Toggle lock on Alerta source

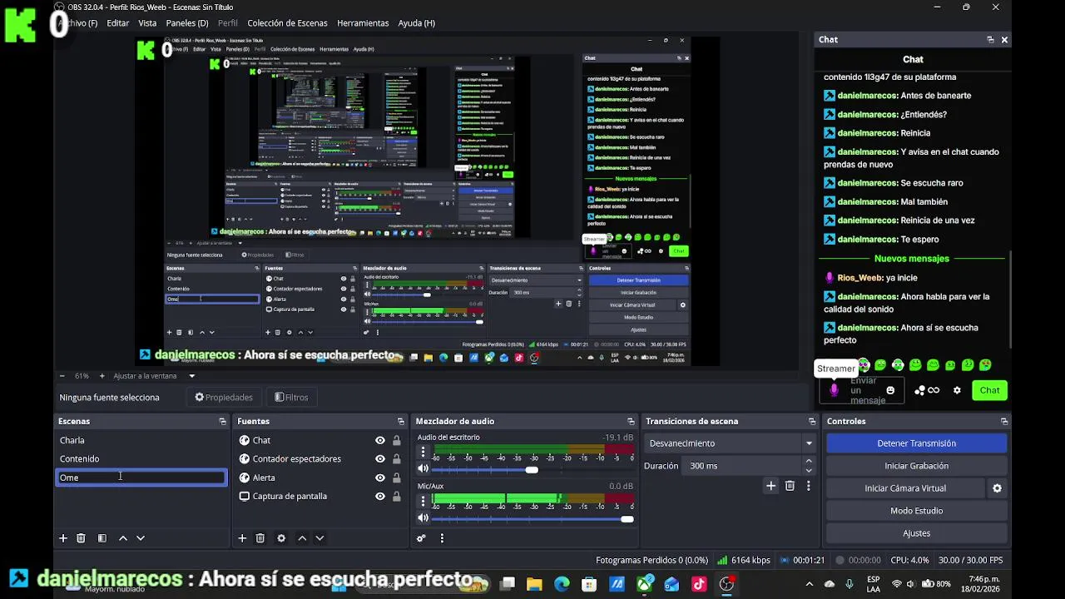tap(396, 478)
